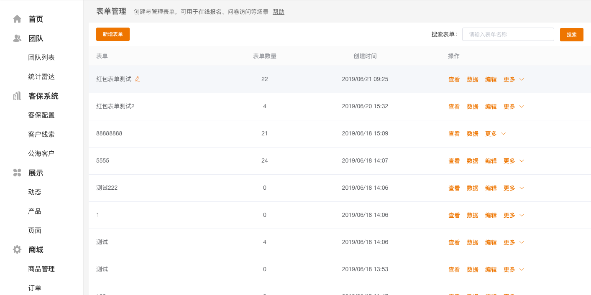Open 团队列表 in the sidebar
The height and width of the screenshot is (295, 591).
click(41, 58)
